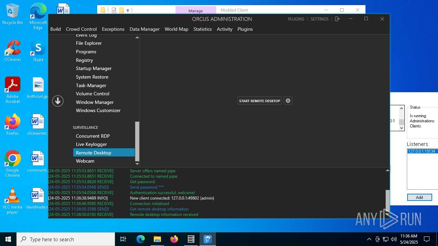Viewport: 438px width, 246px height.
Task: Open communit Word document on desktop
Action: (38, 162)
